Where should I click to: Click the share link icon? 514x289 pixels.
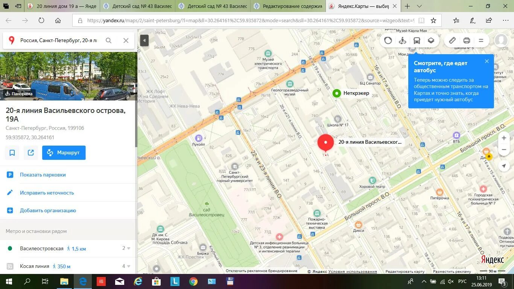coord(31,153)
